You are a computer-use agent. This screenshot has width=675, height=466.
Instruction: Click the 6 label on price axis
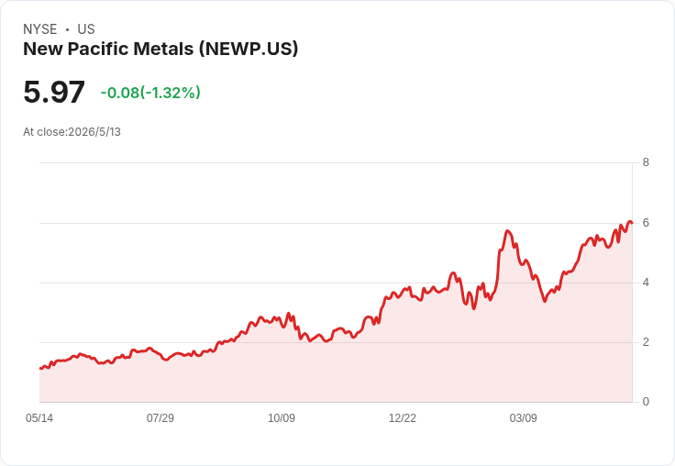tap(646, 223)
